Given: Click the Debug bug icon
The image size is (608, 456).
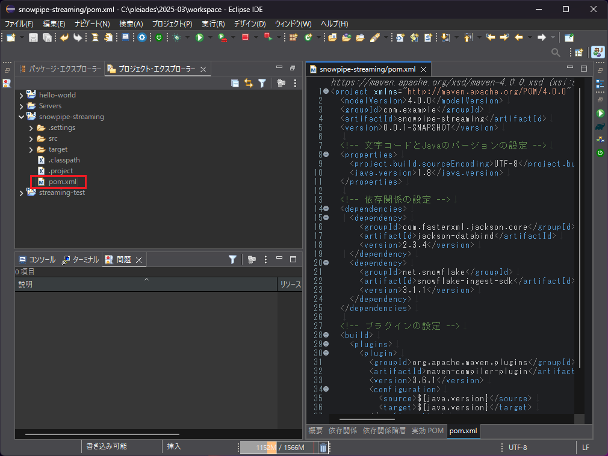Looking at the screenshot, I should pos(177,37).
